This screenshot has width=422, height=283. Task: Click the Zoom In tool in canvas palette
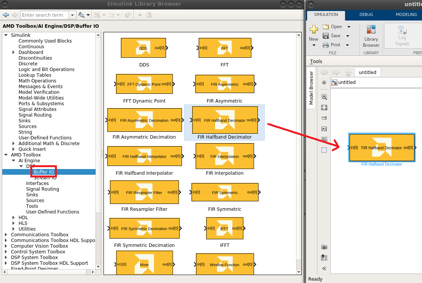[324, 97]
